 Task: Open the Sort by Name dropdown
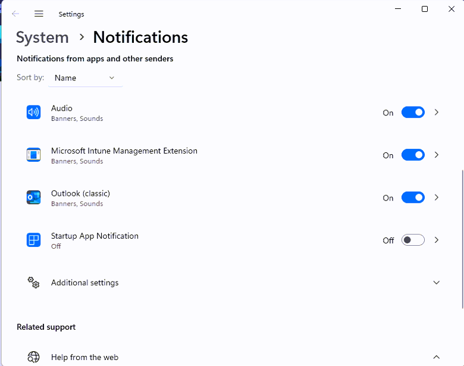tap(85, 78)
